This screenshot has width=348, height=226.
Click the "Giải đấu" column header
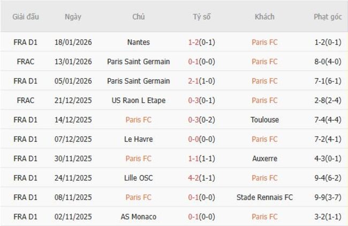pos(26,17)
